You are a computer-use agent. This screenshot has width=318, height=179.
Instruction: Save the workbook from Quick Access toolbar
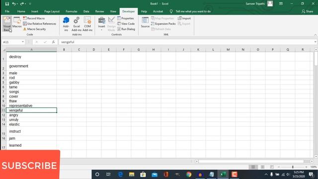(x=7, y=4)
